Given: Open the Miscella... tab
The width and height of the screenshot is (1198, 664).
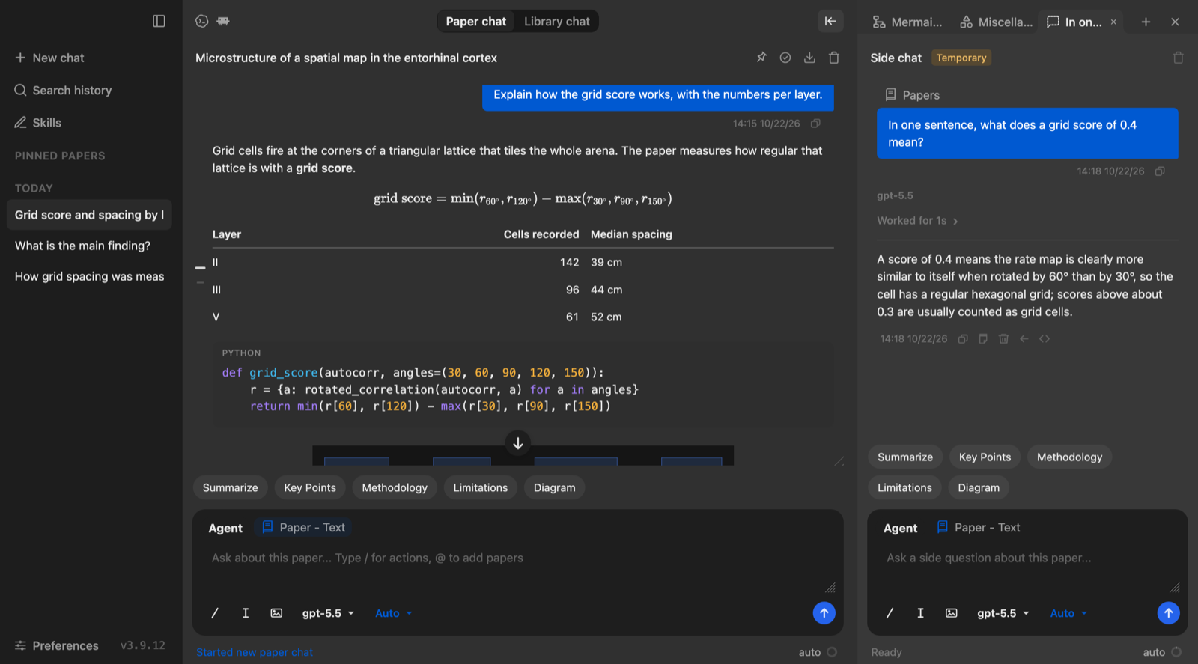Looking at the screenshot, I should coord(996,22).
